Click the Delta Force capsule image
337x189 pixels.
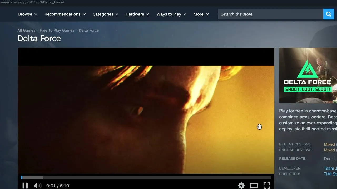(x=308, y=76)
